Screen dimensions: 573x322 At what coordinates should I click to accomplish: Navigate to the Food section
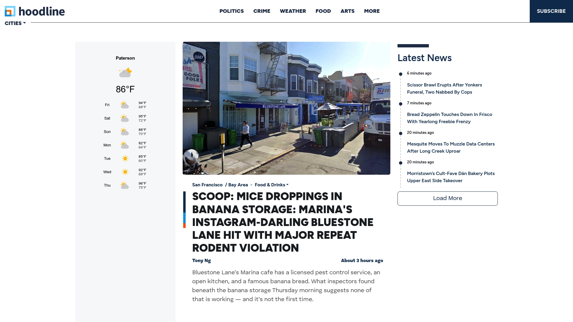tap(323, 11)
